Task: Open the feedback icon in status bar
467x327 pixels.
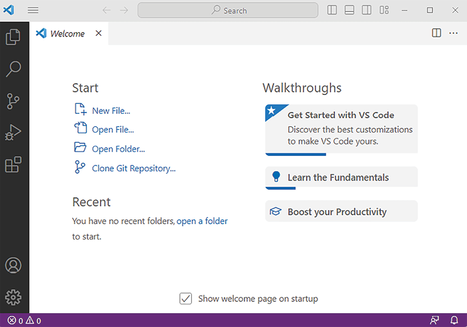Action: (x=434, y=321)
